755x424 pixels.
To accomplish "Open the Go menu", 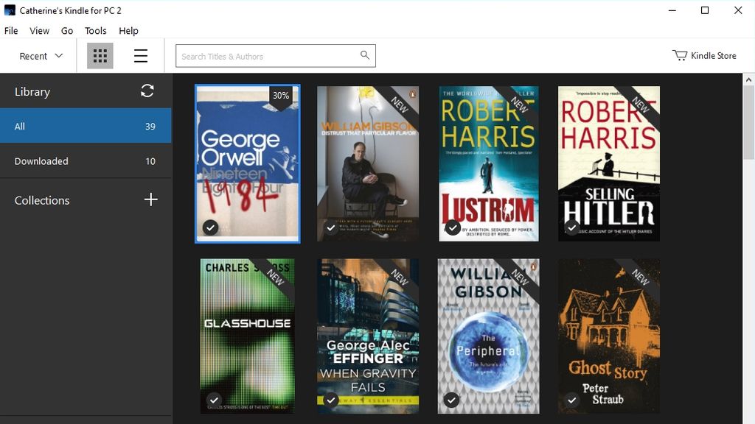I will tap(67, 30).
